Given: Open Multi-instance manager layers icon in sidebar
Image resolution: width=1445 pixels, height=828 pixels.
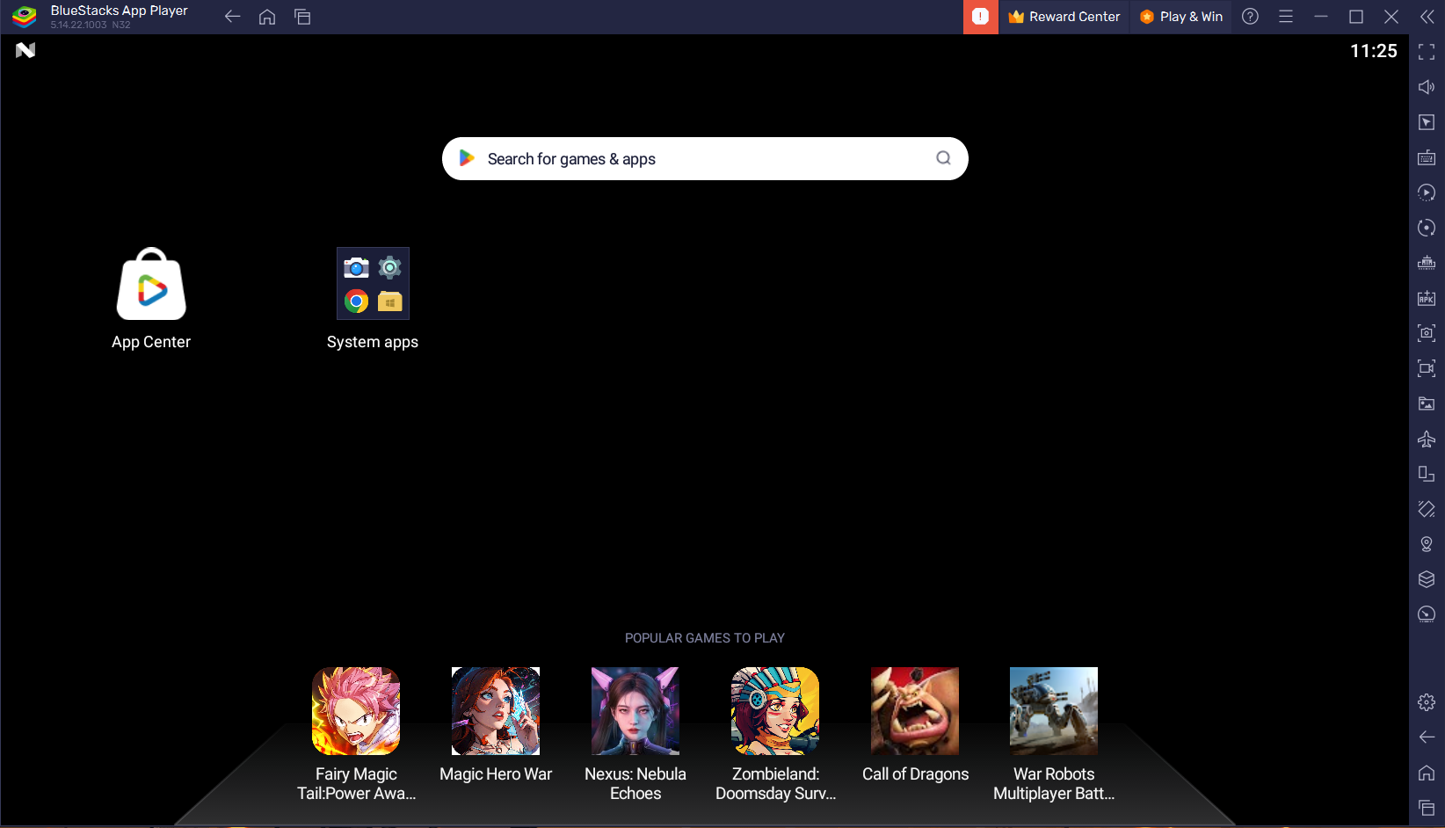Looking at the screenshot, I should pyautogui.click(x=1427, y=579).
